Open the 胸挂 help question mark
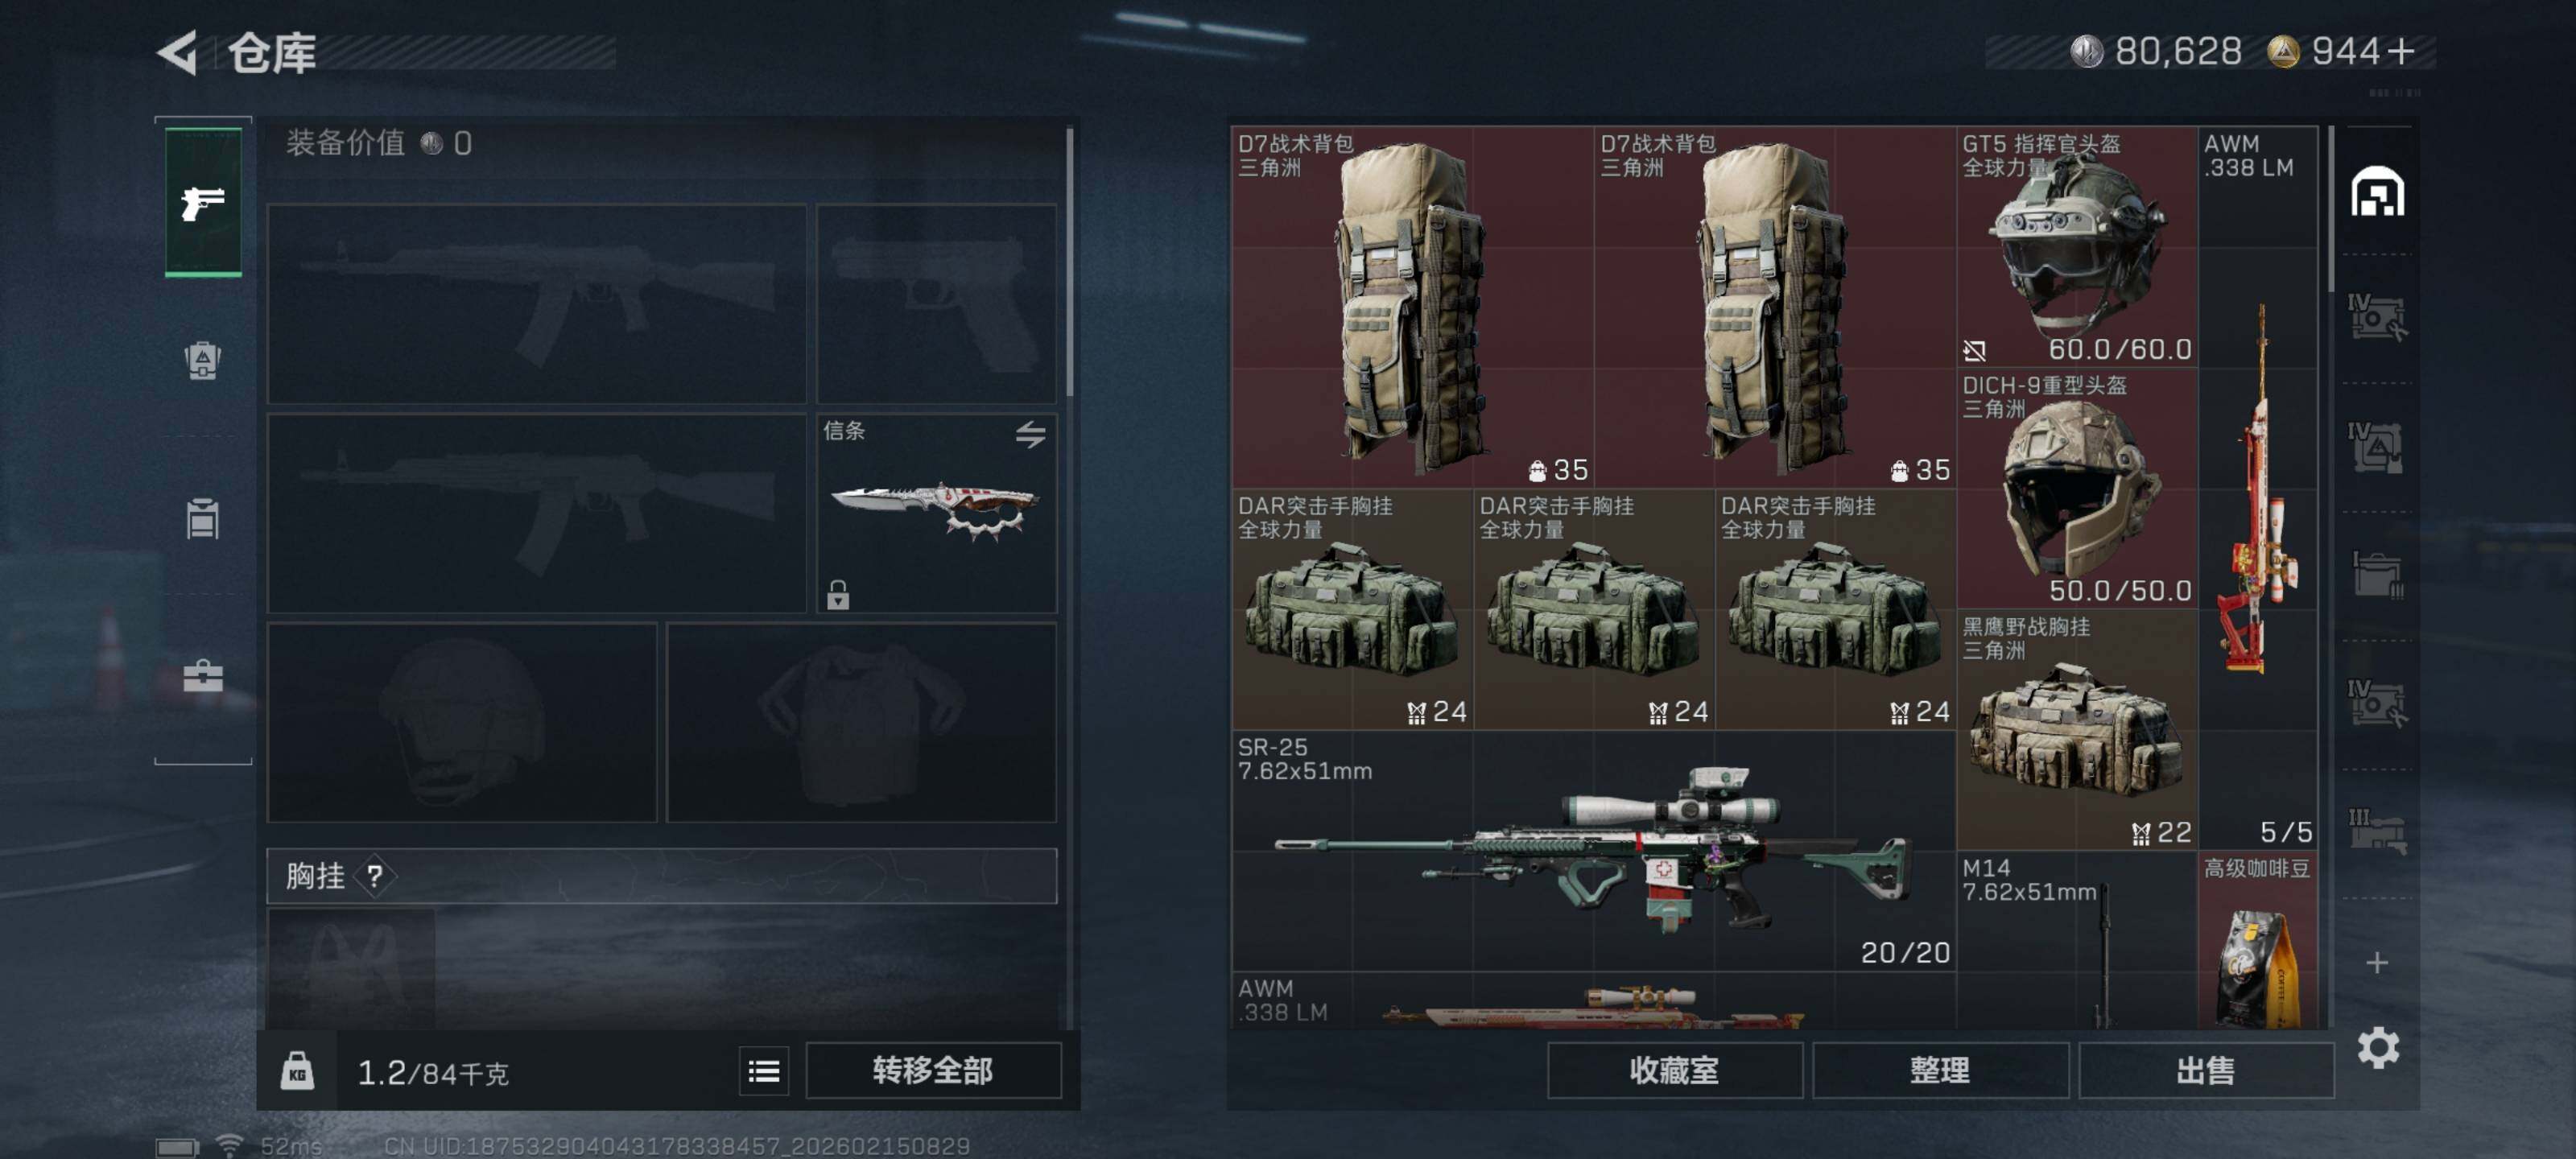The image size is (2576, 1159). coord(374,877)
